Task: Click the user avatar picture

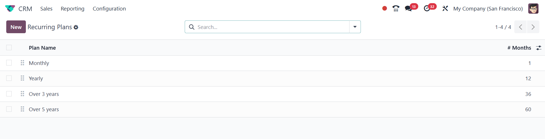Action: coord(533,9)
